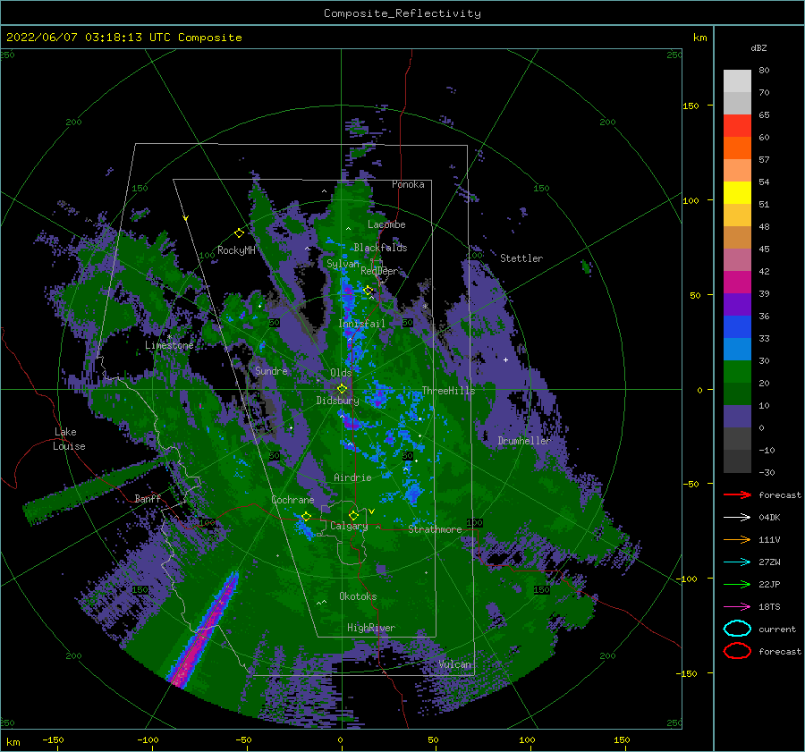This screenshot has height=752, width=805.
Task: Select the blue 33-36 dBZ swatch
Action: 737,327
